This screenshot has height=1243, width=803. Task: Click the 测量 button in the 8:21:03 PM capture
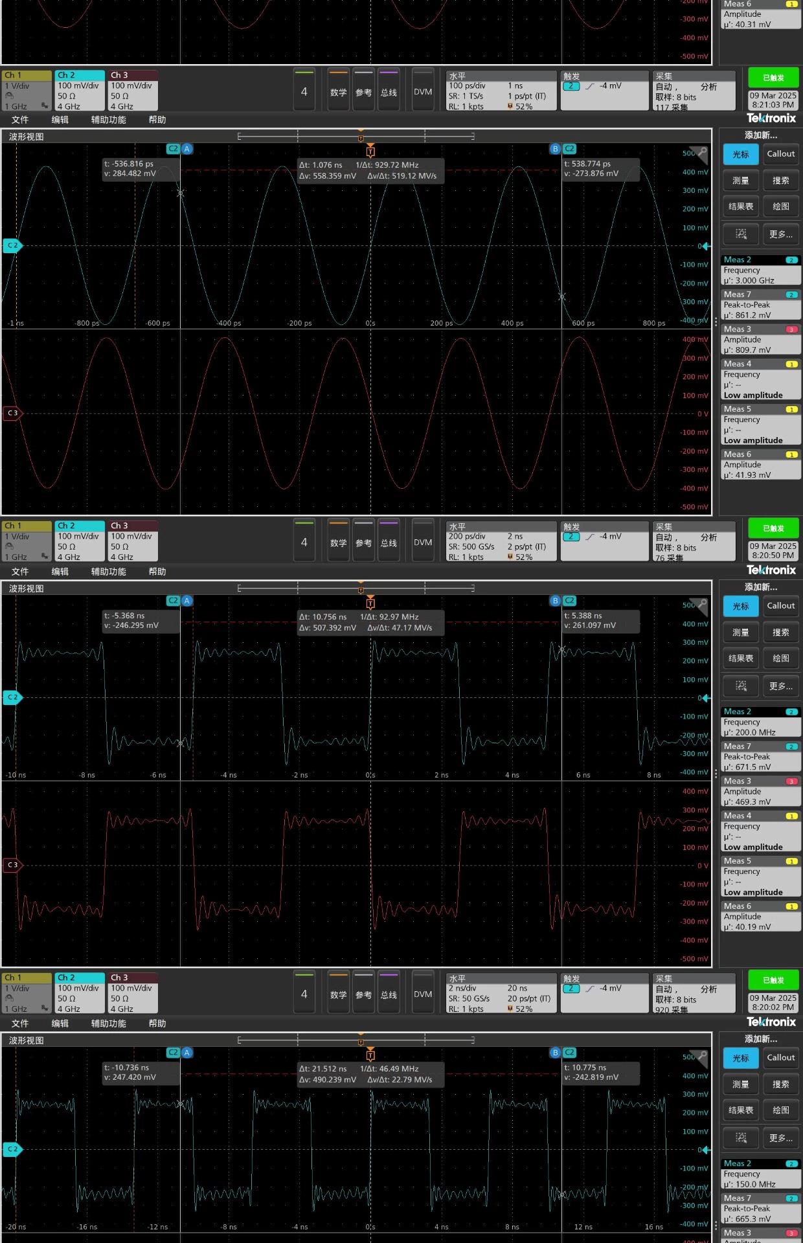[x=740, y=181]
